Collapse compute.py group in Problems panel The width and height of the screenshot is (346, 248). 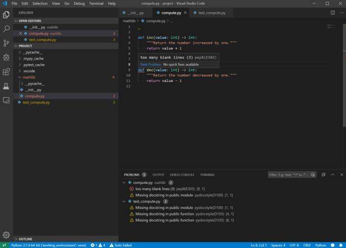124,183
